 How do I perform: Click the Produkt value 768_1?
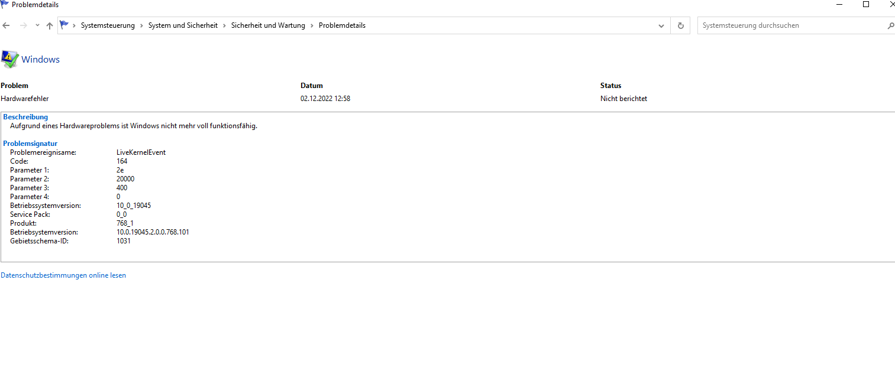[125, 223]
